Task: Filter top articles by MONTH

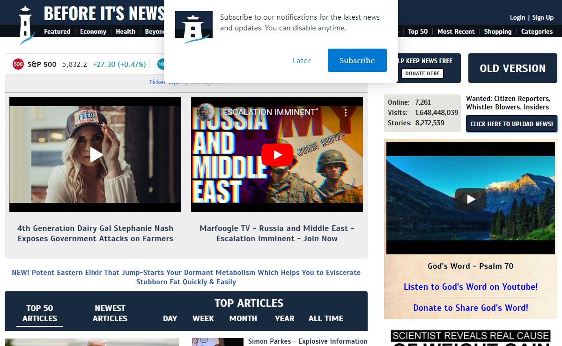Action: [243, 318]
